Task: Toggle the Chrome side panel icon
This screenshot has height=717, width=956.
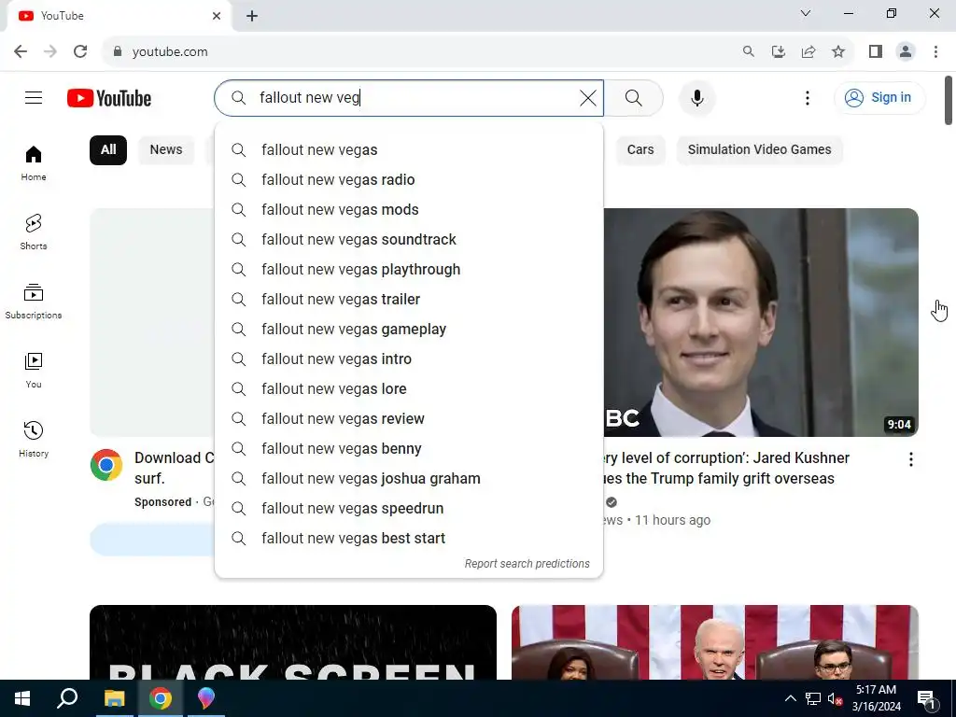Action: [x=876, y=52]
